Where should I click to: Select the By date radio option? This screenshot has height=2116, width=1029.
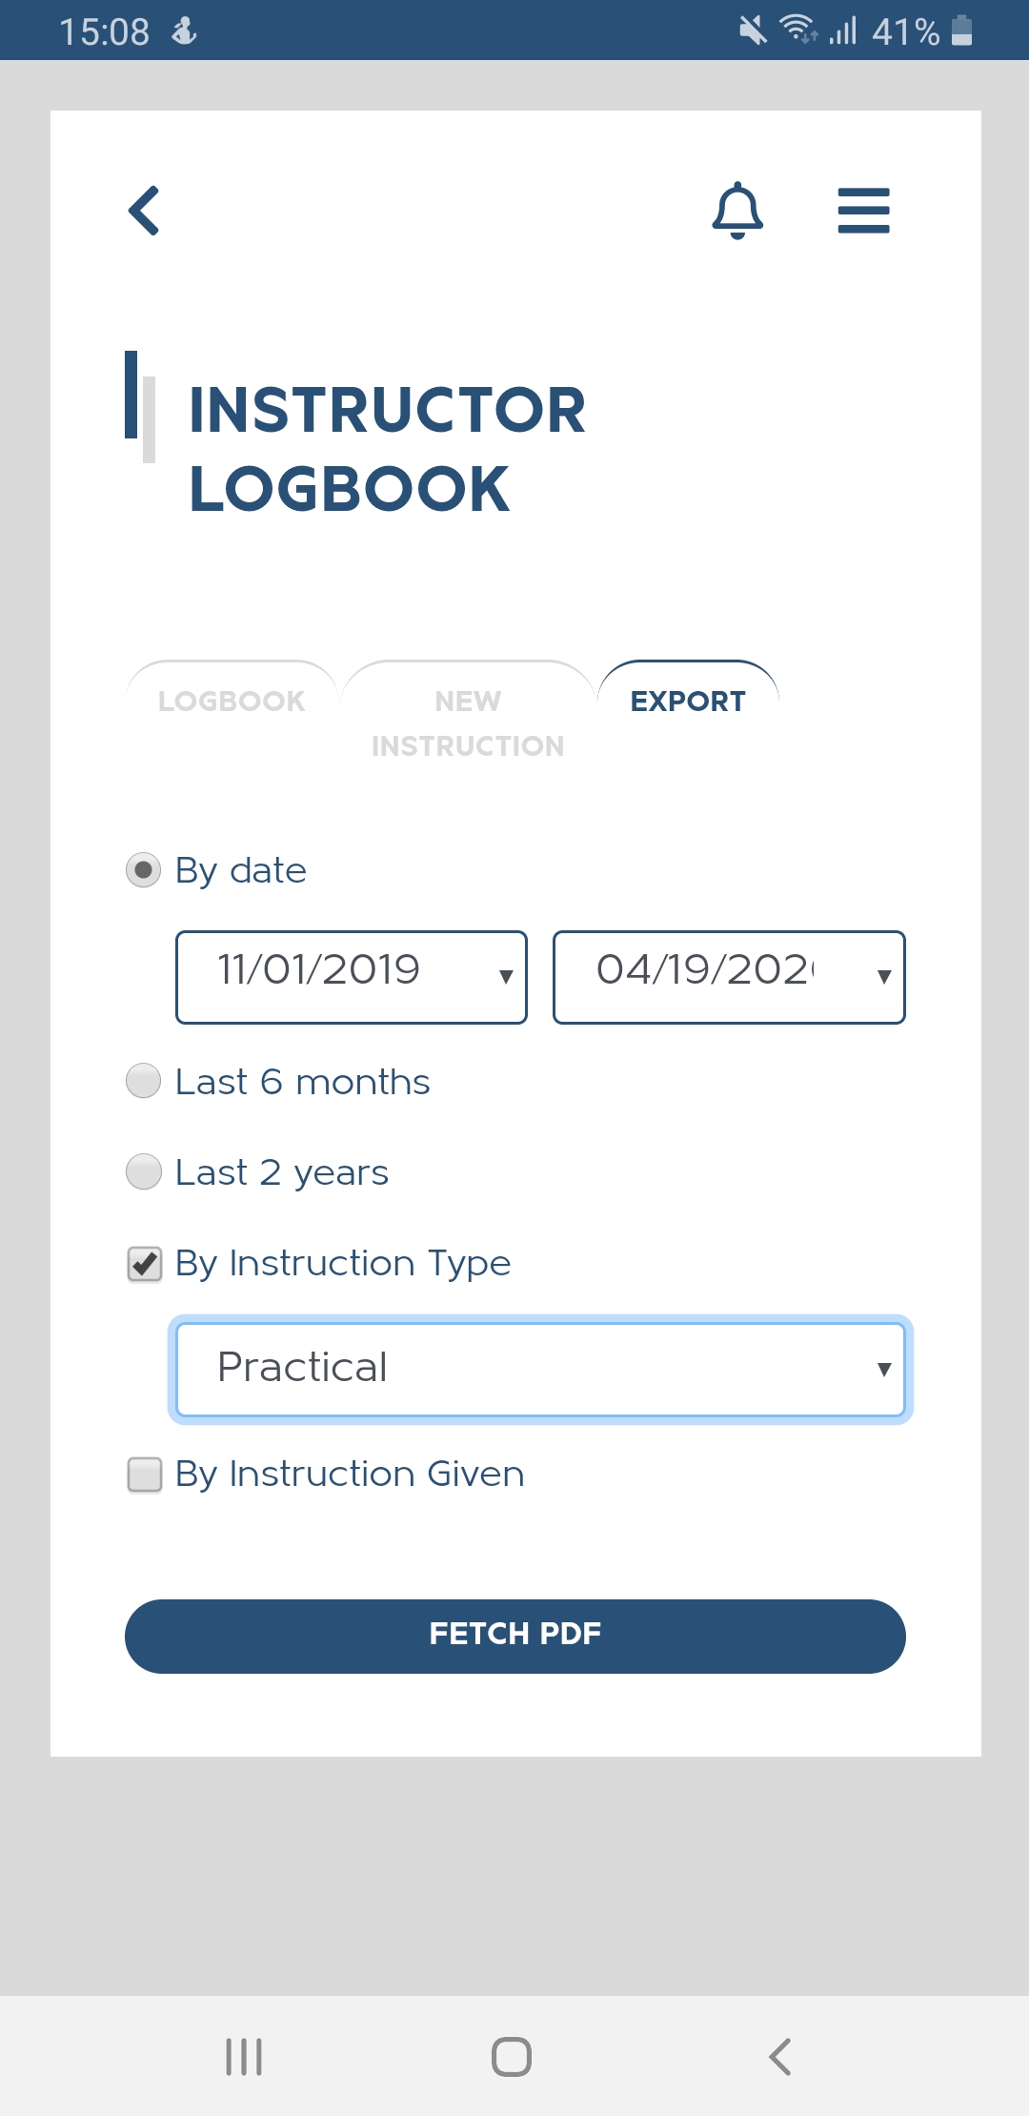144,870
